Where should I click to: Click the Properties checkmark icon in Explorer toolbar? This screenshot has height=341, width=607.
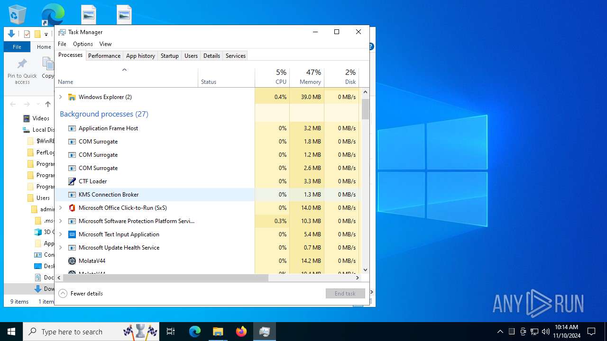point(27,34)
